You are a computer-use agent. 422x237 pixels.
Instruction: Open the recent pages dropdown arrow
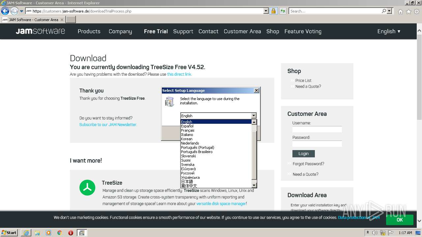pyautogui.click(x=21, y=11)
